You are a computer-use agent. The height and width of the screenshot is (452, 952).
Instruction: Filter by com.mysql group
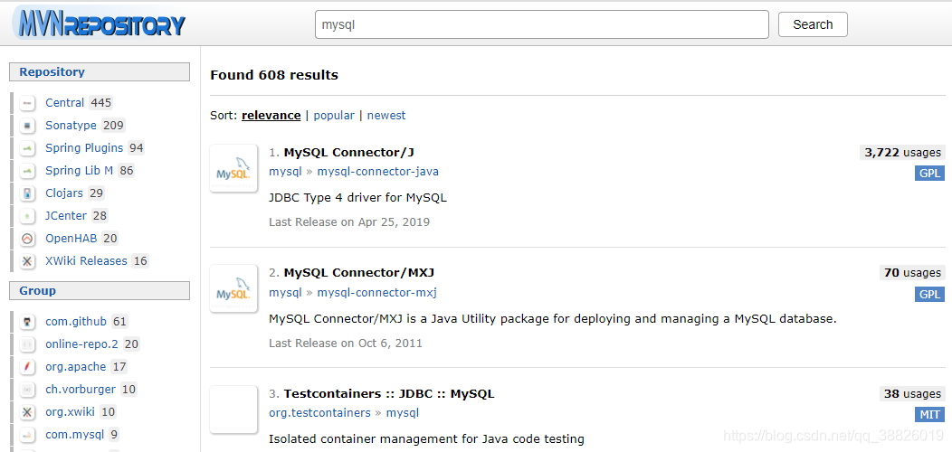(x=75, y=435)
